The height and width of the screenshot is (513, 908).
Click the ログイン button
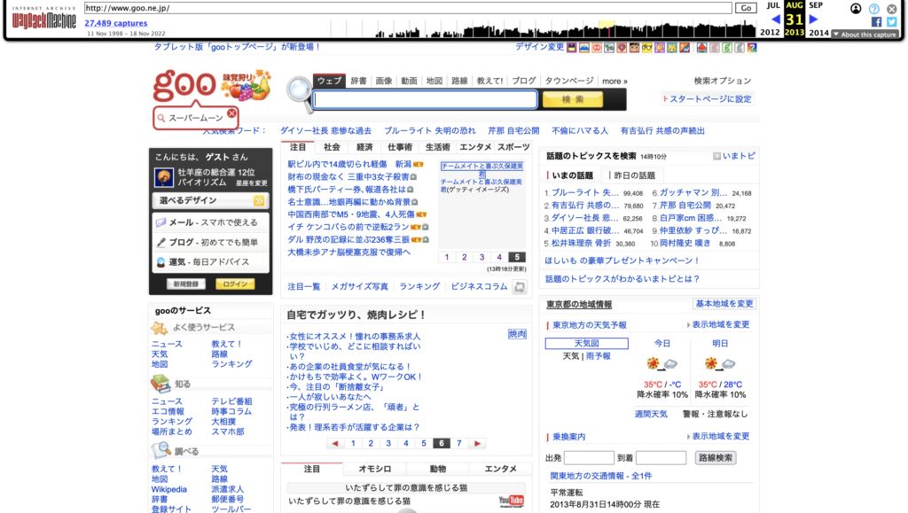(x=235, y=284)
